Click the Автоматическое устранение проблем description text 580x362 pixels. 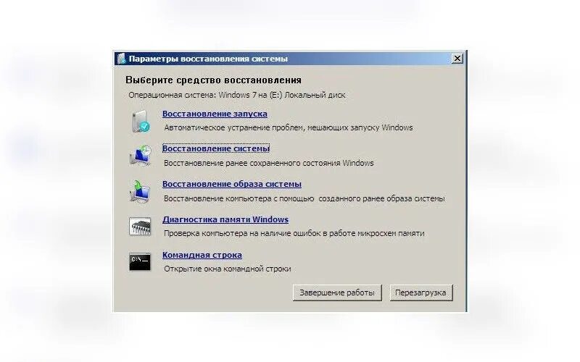(289, 128)
